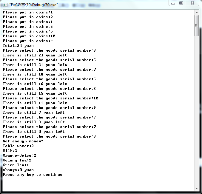Click the 'Oolong-Tea:2' line
Image resolution: width=202 pixels, height=194 pixels.
pos(17,160)
